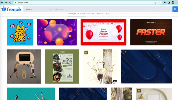
Task: Open the Chrome profile avatar
Action: pyautogui.click(x=173, y=3)
